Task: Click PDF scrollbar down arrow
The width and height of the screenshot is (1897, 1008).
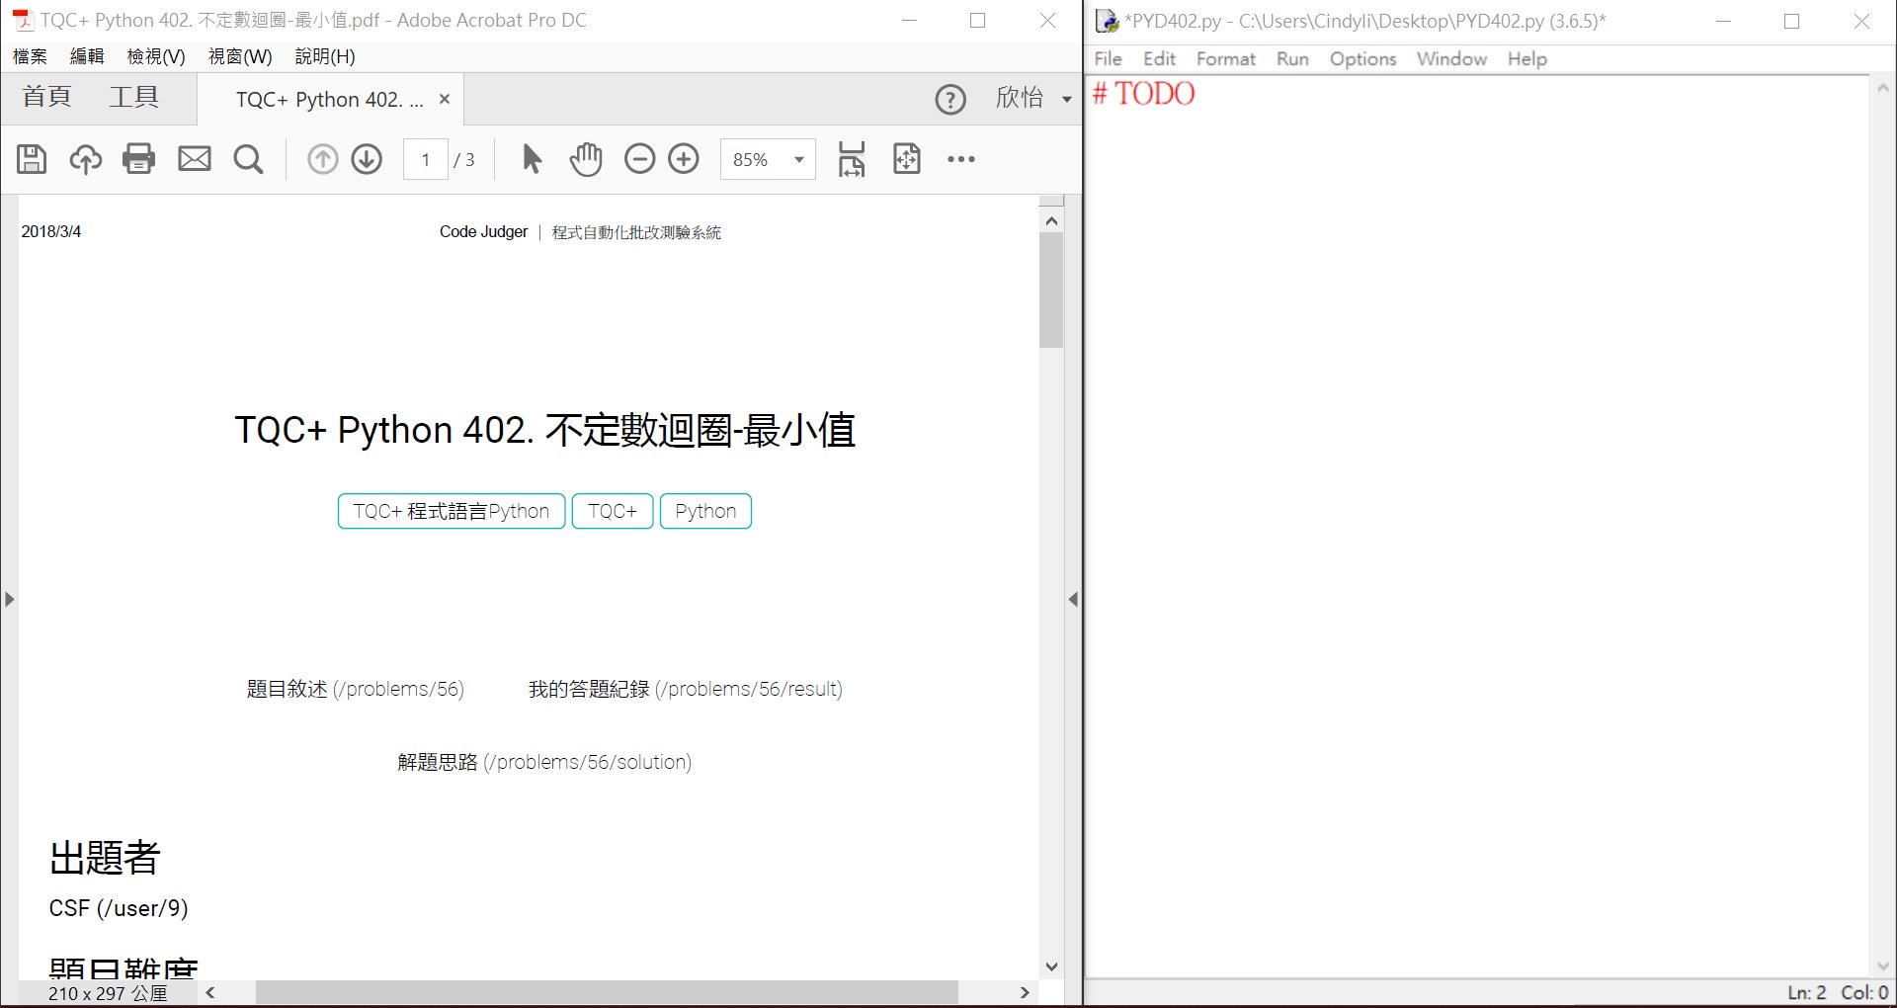Action: tap(1051, 966)
